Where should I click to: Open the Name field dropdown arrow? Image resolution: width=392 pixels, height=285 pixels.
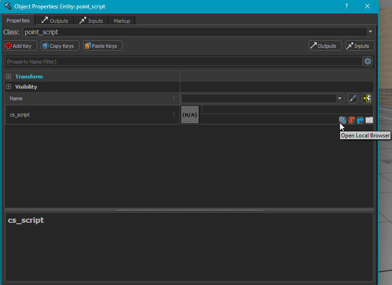(340, 98)
